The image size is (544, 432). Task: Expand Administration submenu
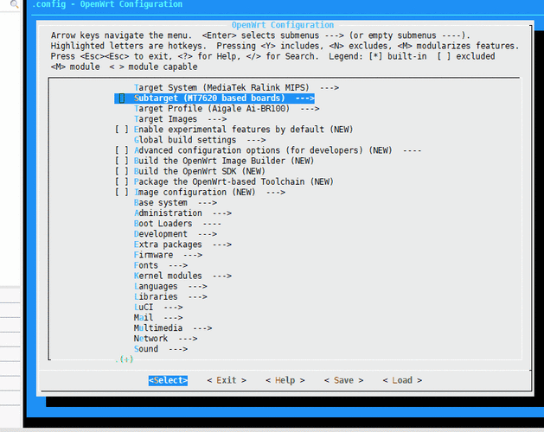[182, 213]
